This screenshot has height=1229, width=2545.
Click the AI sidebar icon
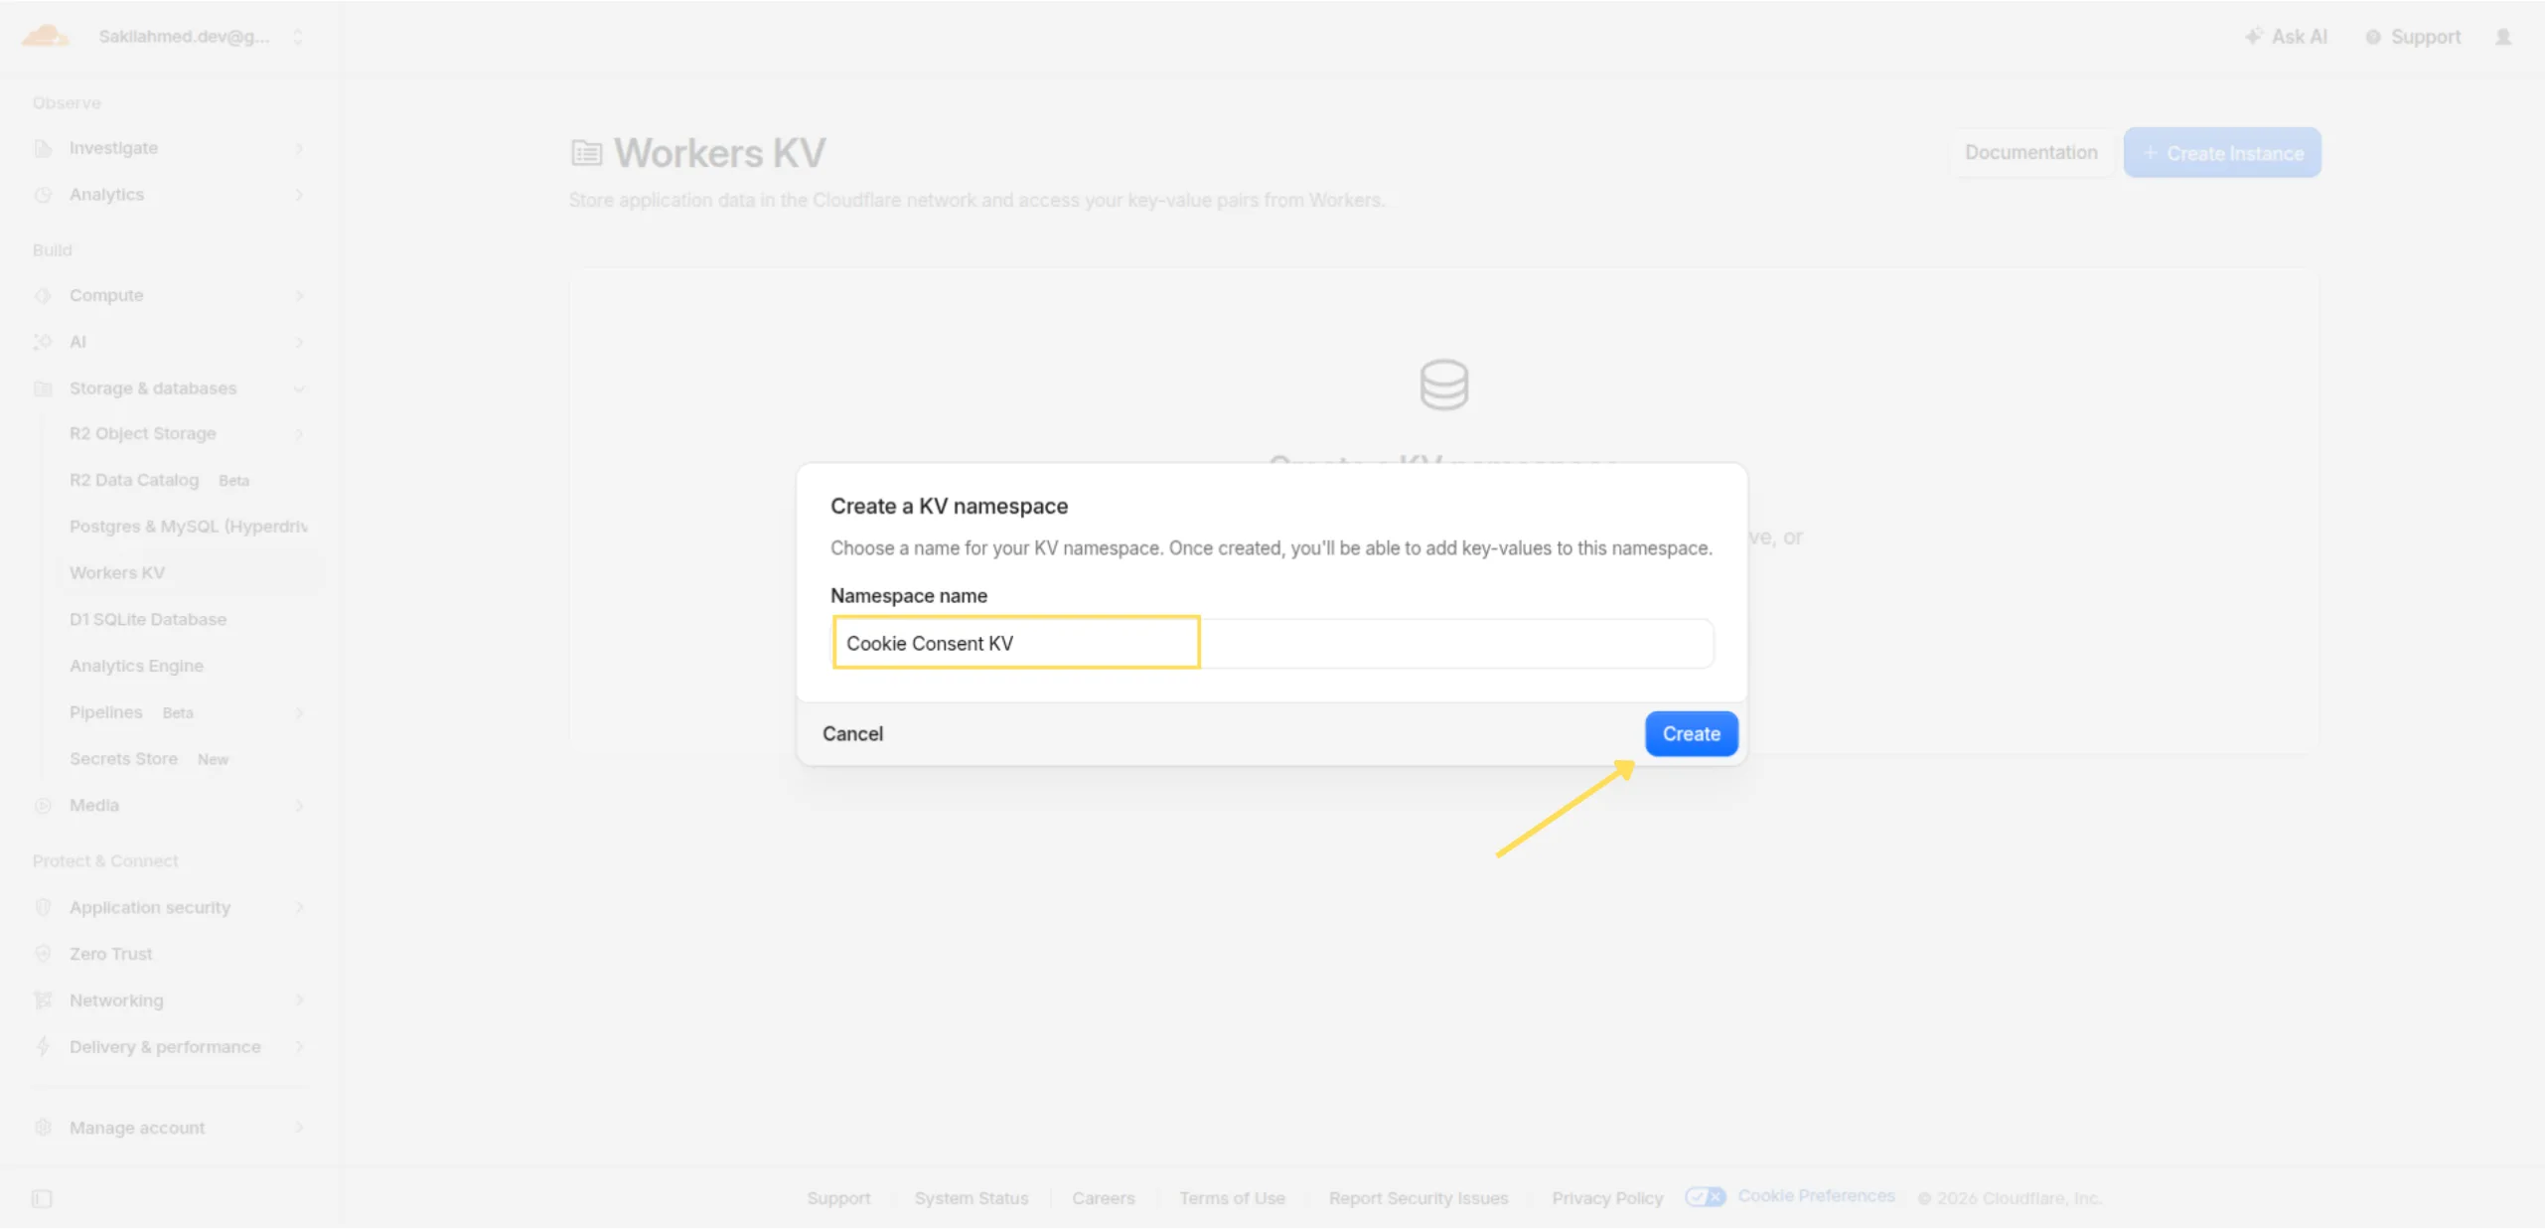(x=43, y=342)
